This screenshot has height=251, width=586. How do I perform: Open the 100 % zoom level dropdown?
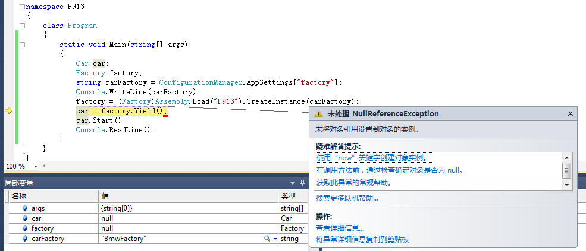pos(36,167)
